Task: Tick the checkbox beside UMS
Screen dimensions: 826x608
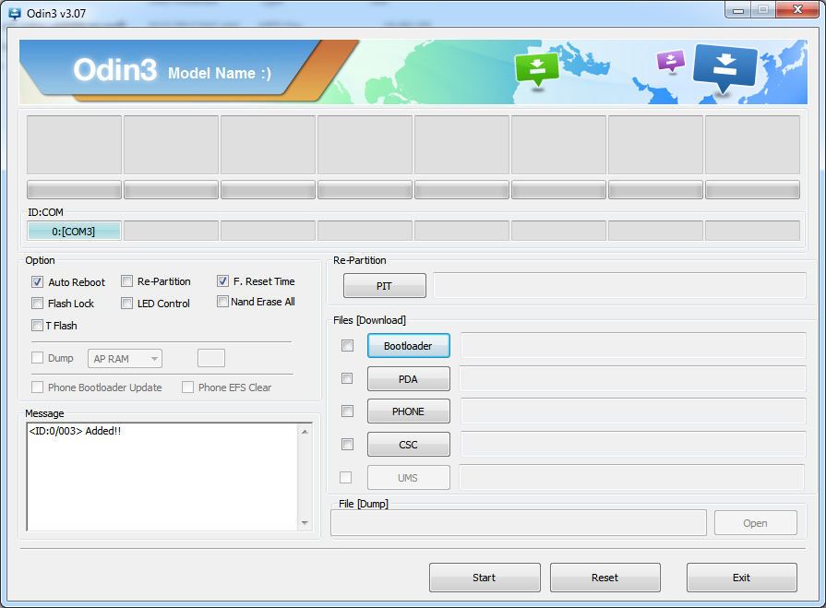Action: pyautogui.click(x=345, y=478)
